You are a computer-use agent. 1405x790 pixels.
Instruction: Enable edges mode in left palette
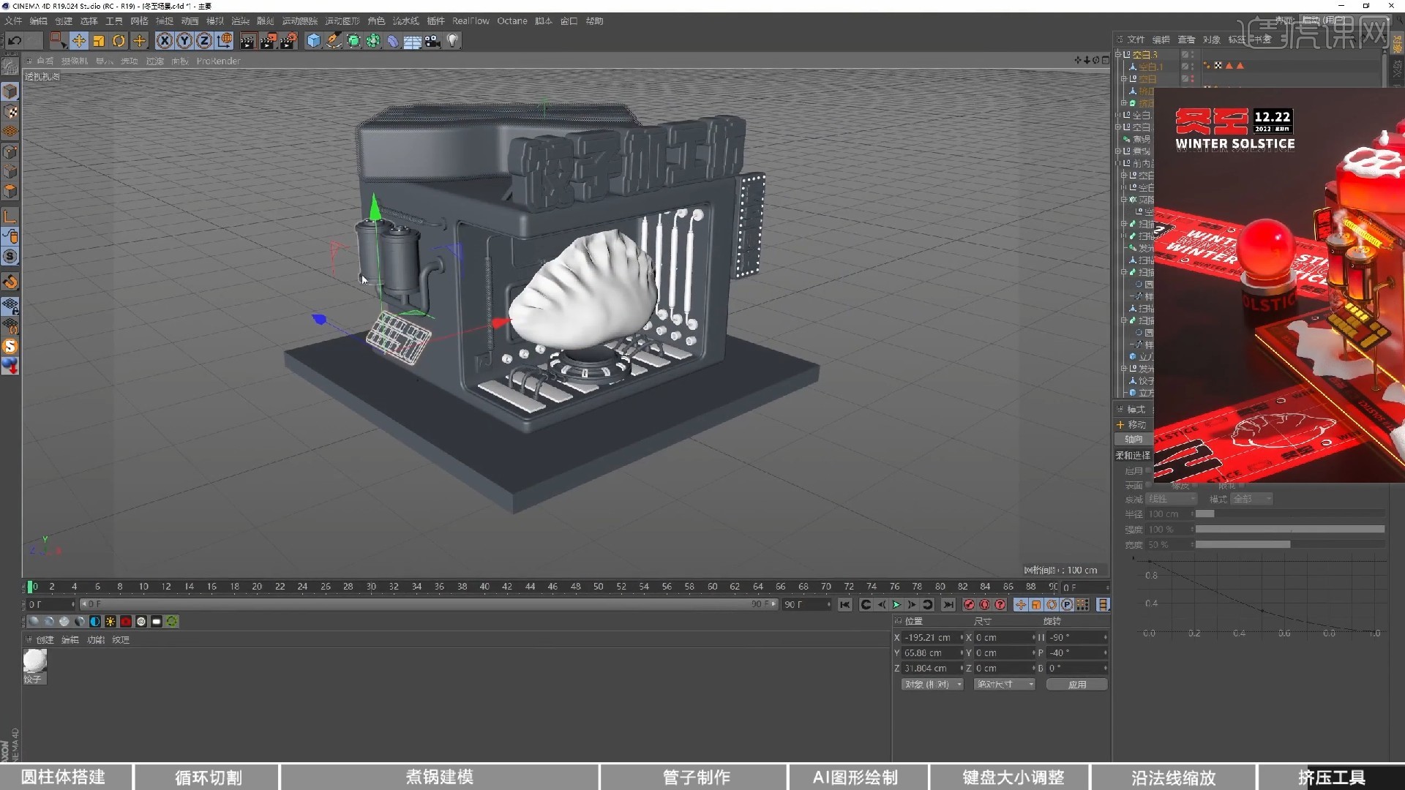pyautogui.click(x=10, y=172)
